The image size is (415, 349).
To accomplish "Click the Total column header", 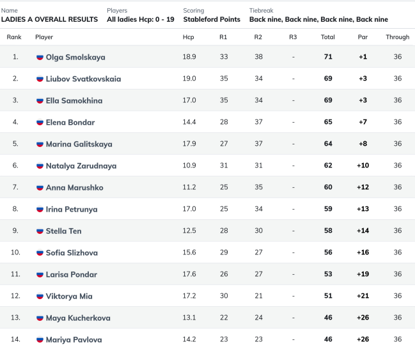I will (328, 37).
